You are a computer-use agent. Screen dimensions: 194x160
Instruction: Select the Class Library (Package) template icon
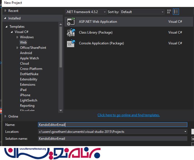pyautogui.click(x=71, y=32)
